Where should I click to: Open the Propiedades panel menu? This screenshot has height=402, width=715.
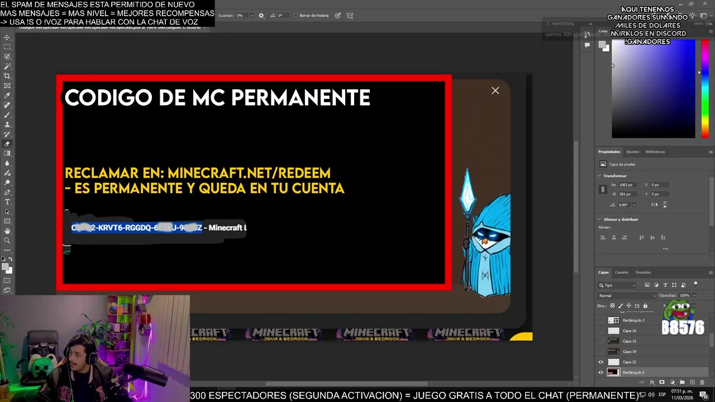click(711, 152)
